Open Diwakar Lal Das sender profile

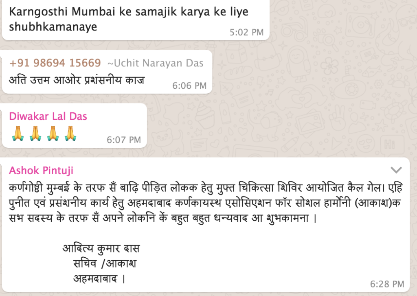click(48, 116)
